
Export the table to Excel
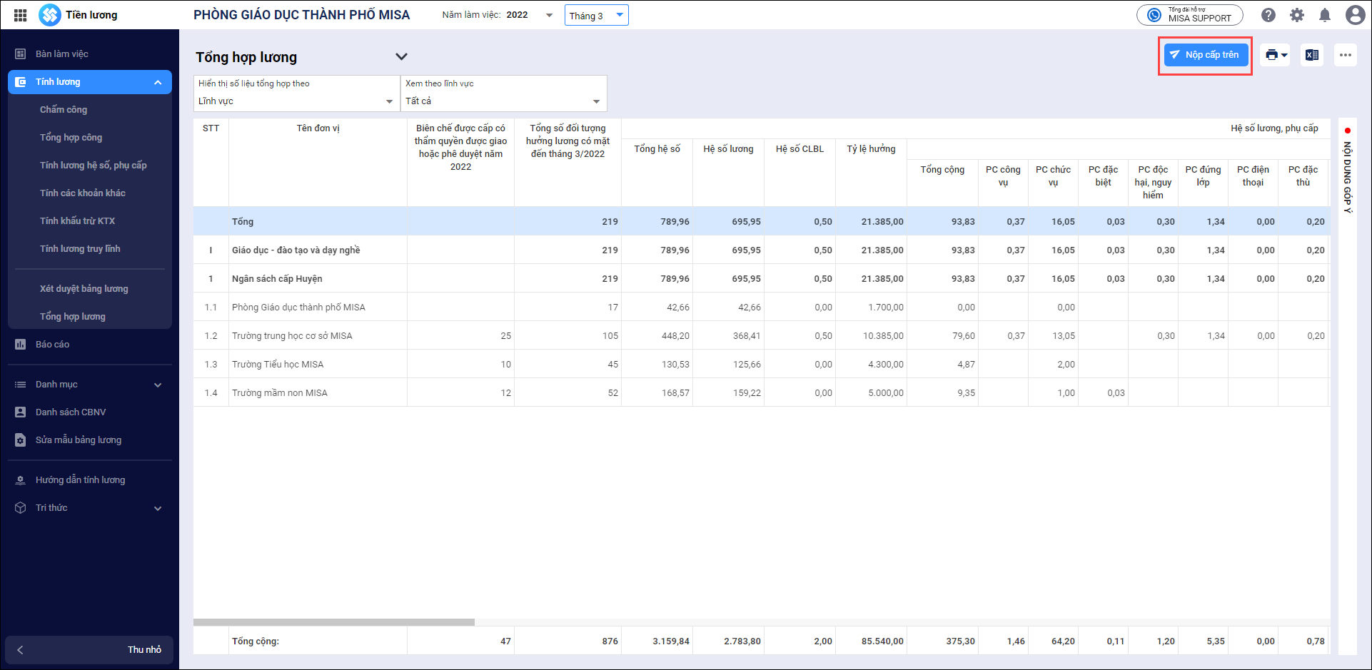pos(1312,55)
